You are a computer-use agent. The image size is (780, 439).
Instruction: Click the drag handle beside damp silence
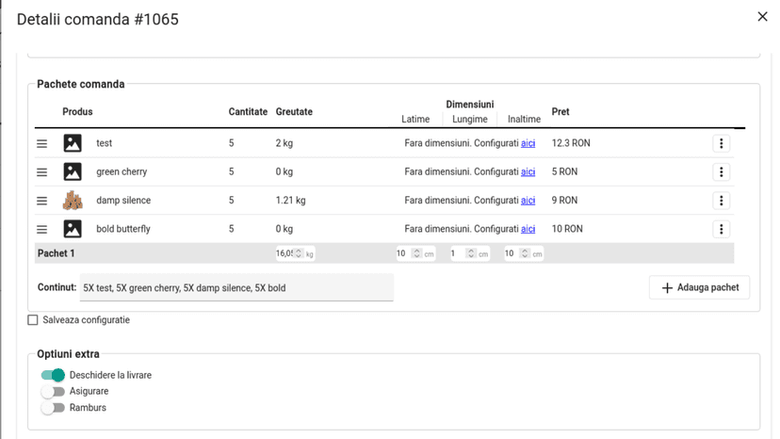click(x=41, y=201)
